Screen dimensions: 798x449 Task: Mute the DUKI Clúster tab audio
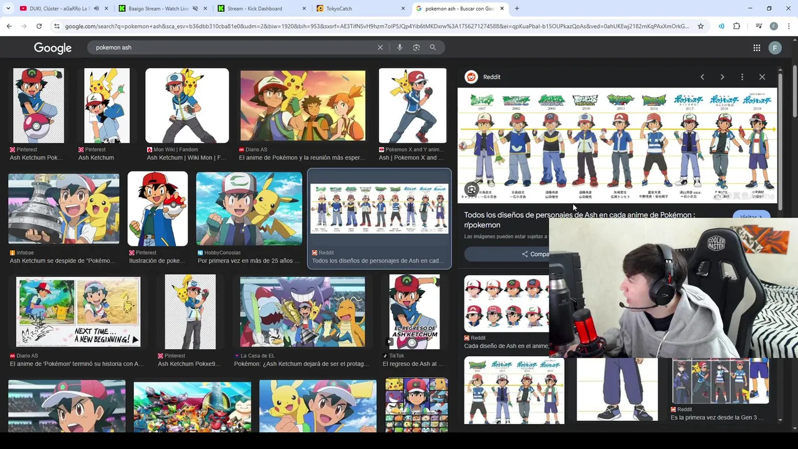(x=96, y=9)
